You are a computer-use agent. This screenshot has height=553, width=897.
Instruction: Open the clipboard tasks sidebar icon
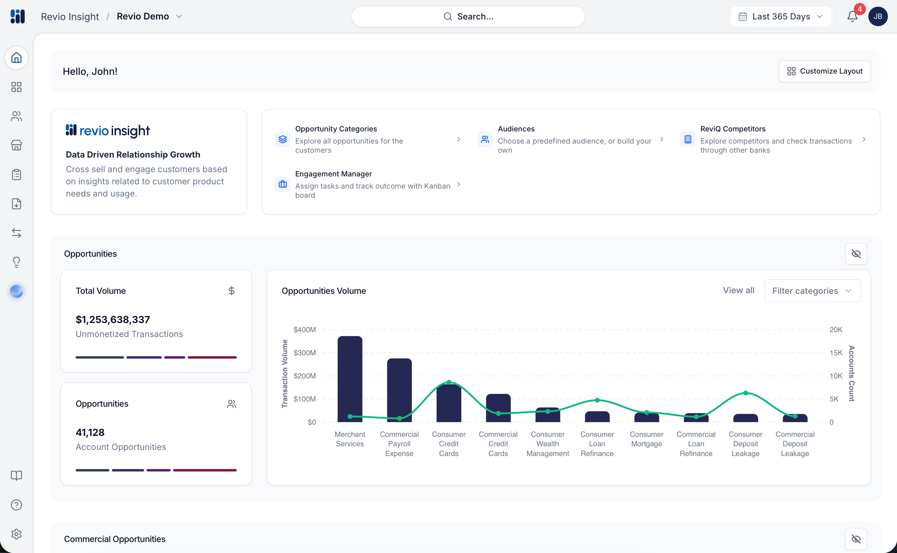[16, 175]
